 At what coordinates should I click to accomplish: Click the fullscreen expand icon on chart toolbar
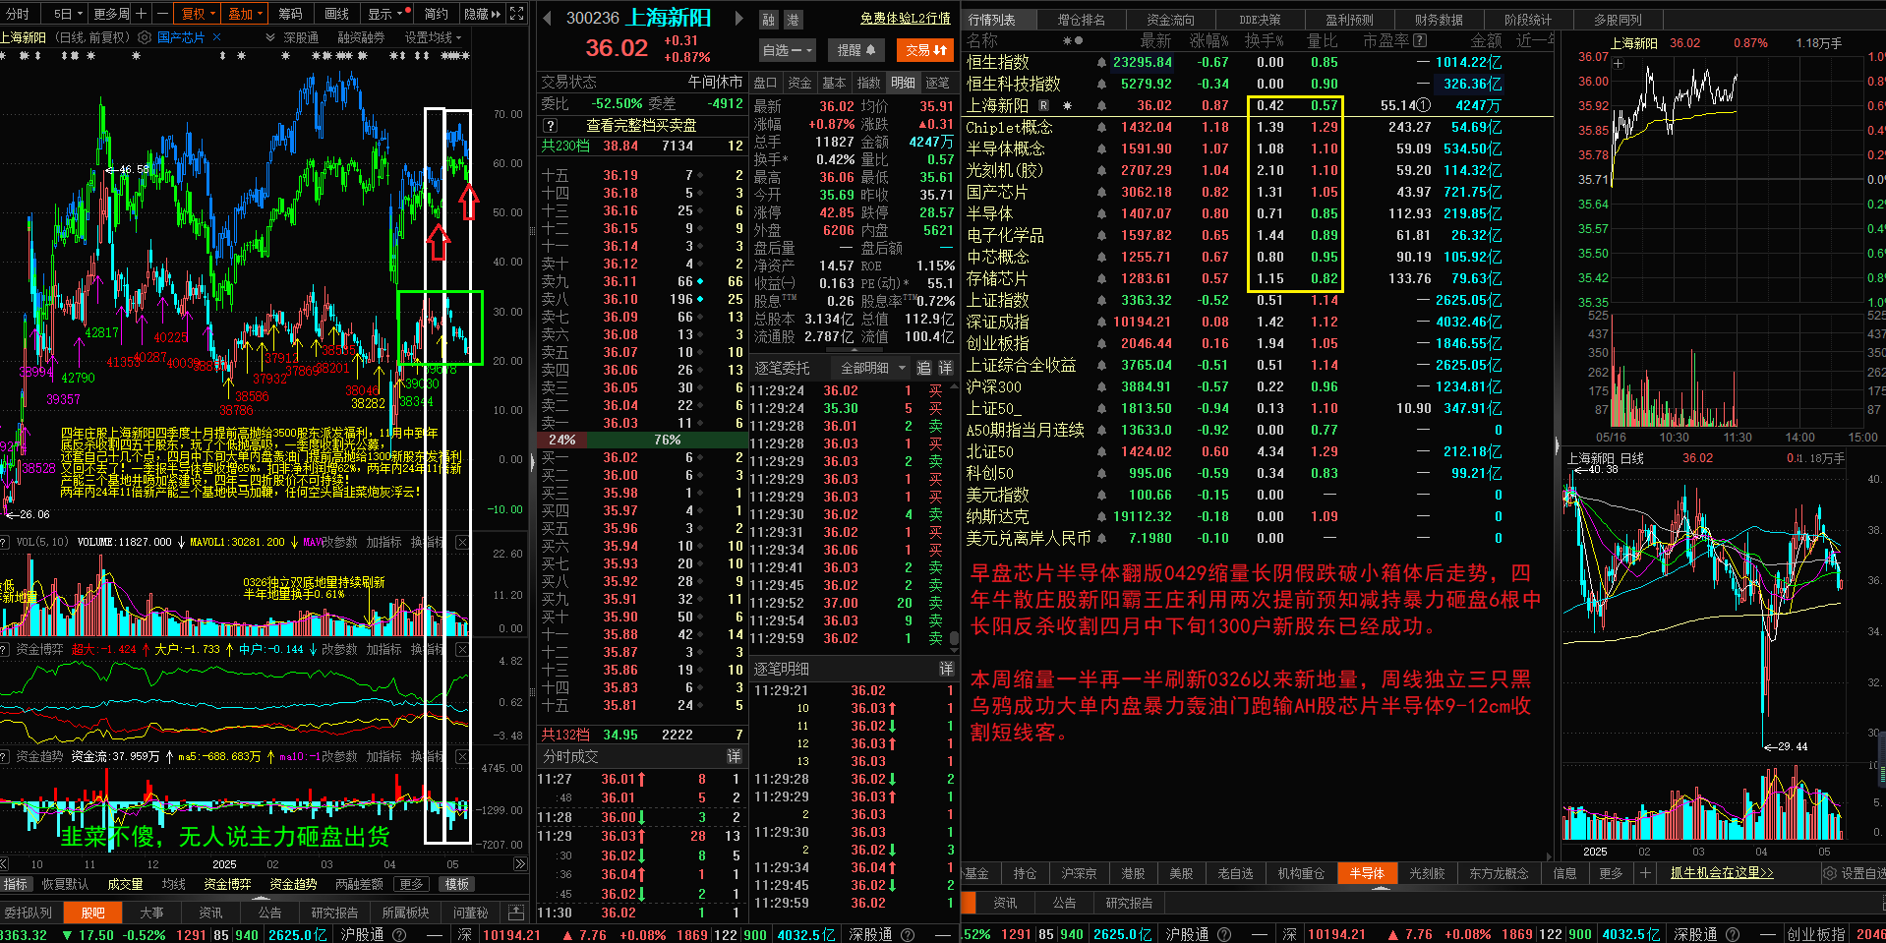point(517,14)
